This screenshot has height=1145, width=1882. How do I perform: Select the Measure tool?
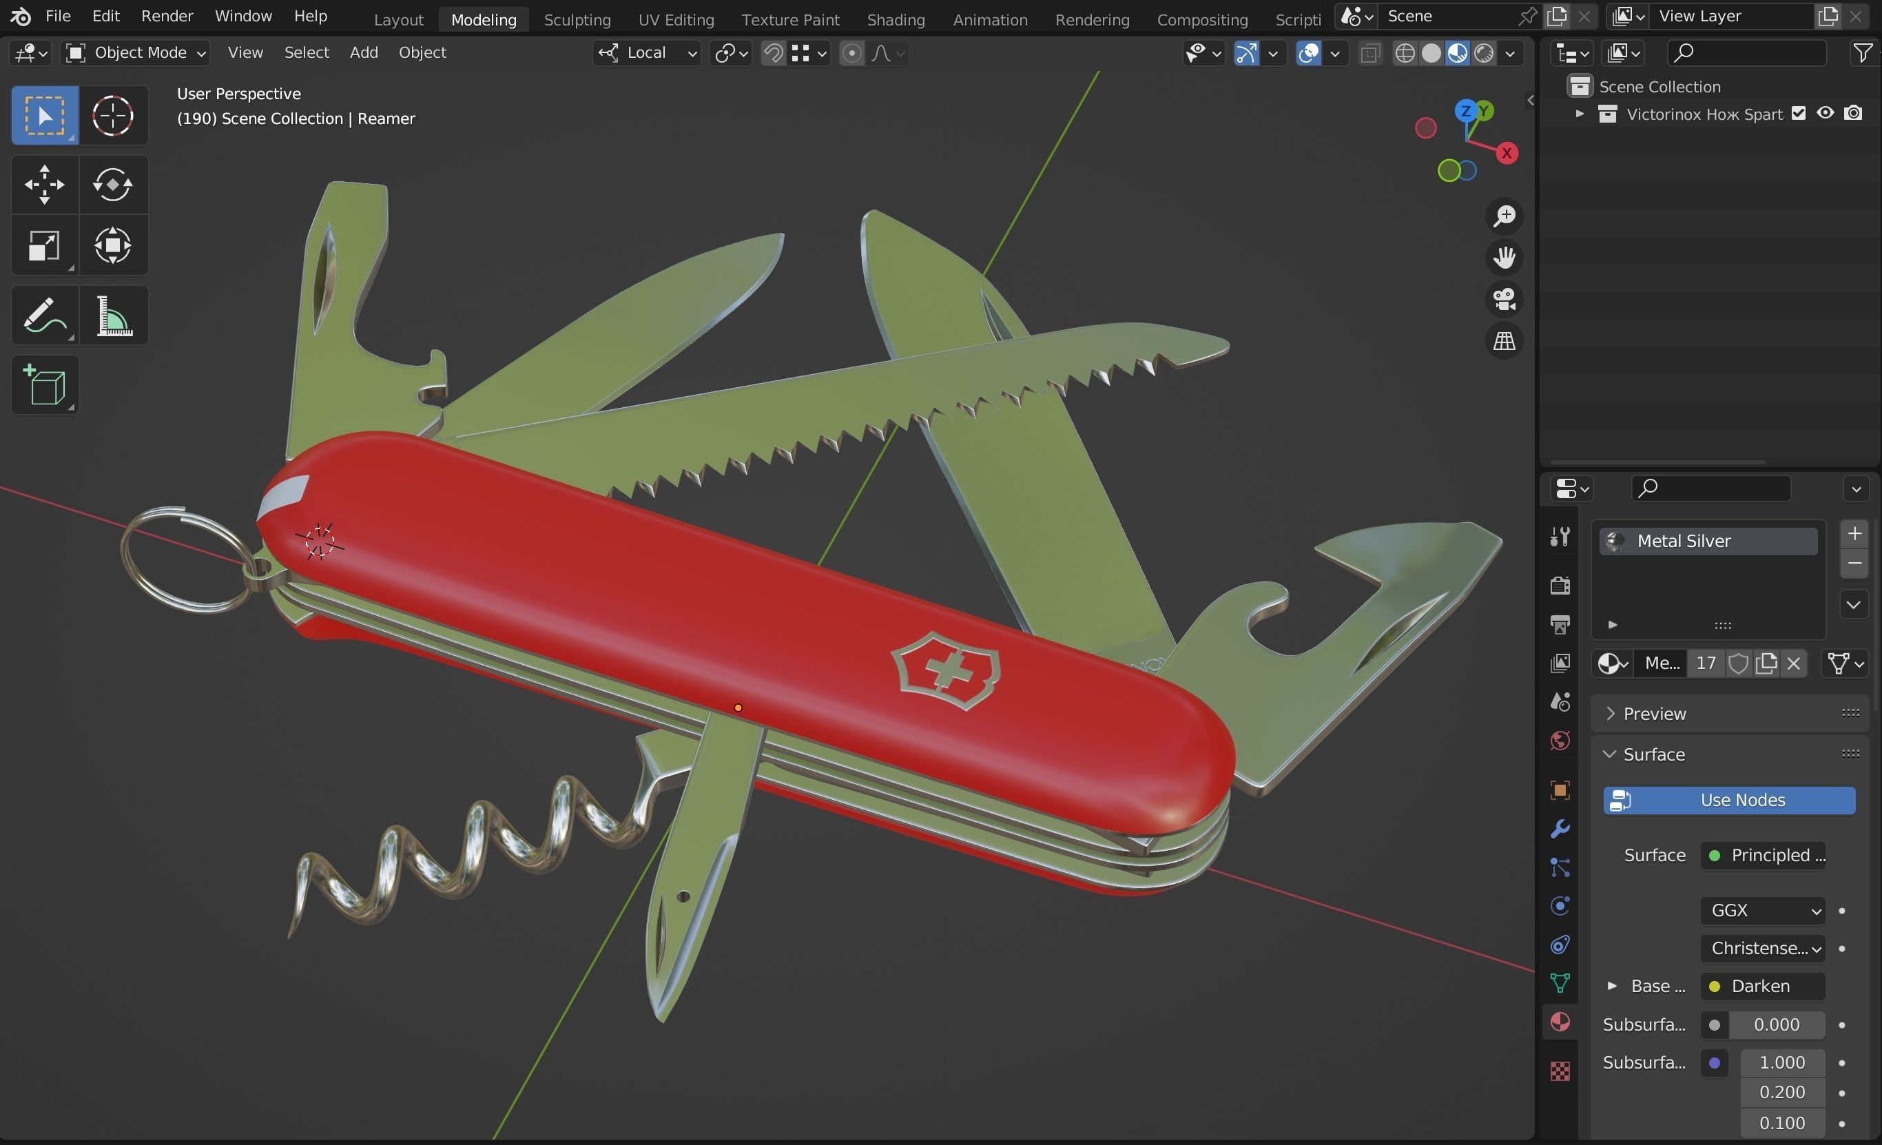113,316
